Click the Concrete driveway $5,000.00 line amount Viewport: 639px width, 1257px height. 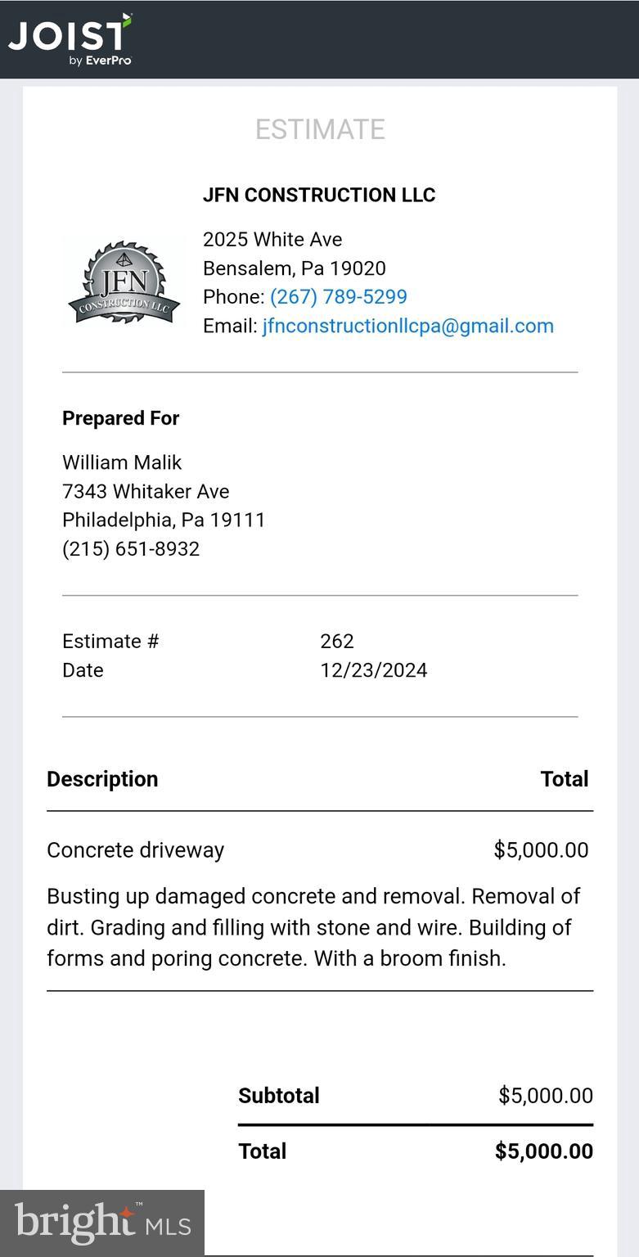click(541, 850)
